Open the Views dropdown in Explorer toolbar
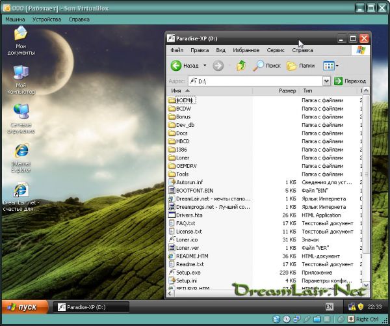The width and height of the screenshot is (390, 326). click(x=331, y=66)
